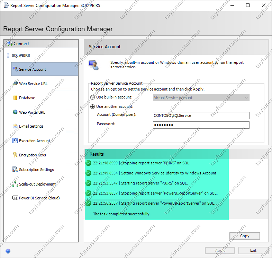Click the 'Setting Windows Service Identity' result line

coord(155,173)
